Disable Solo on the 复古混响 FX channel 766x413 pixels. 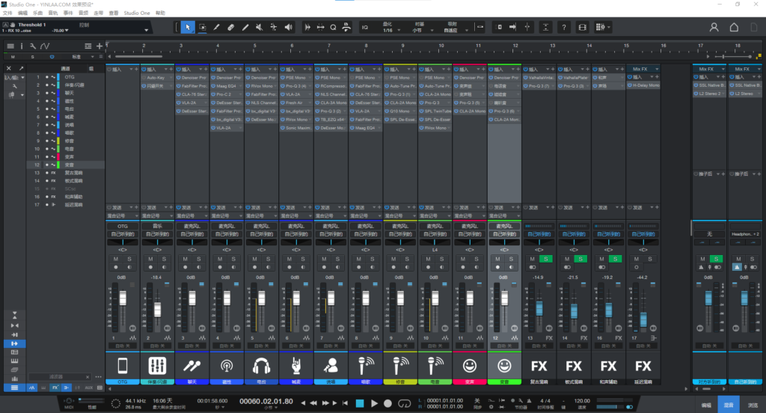(545, 259)
